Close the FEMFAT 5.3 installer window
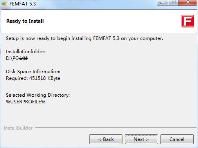Viewport: 198px width, 148px height. 188,2
